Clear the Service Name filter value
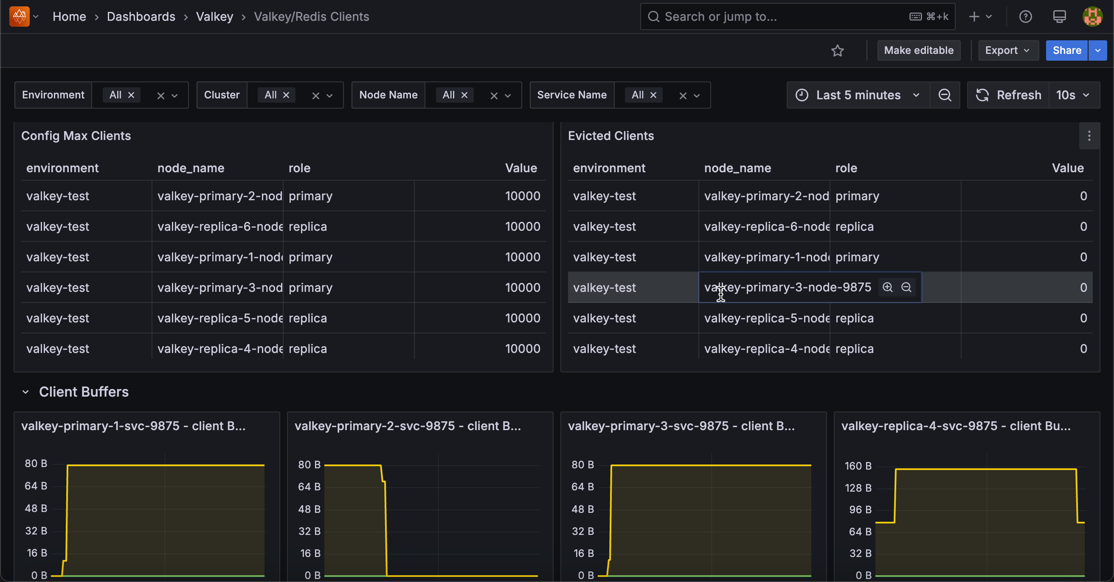Image resolution: width=1114 pixels, height=582 pixels. pos(682,95)
